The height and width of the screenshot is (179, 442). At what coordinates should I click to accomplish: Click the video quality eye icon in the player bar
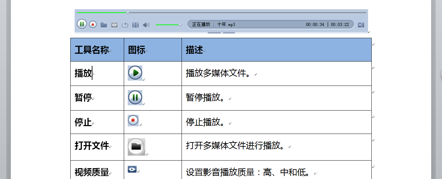click(x=114, y=25)
